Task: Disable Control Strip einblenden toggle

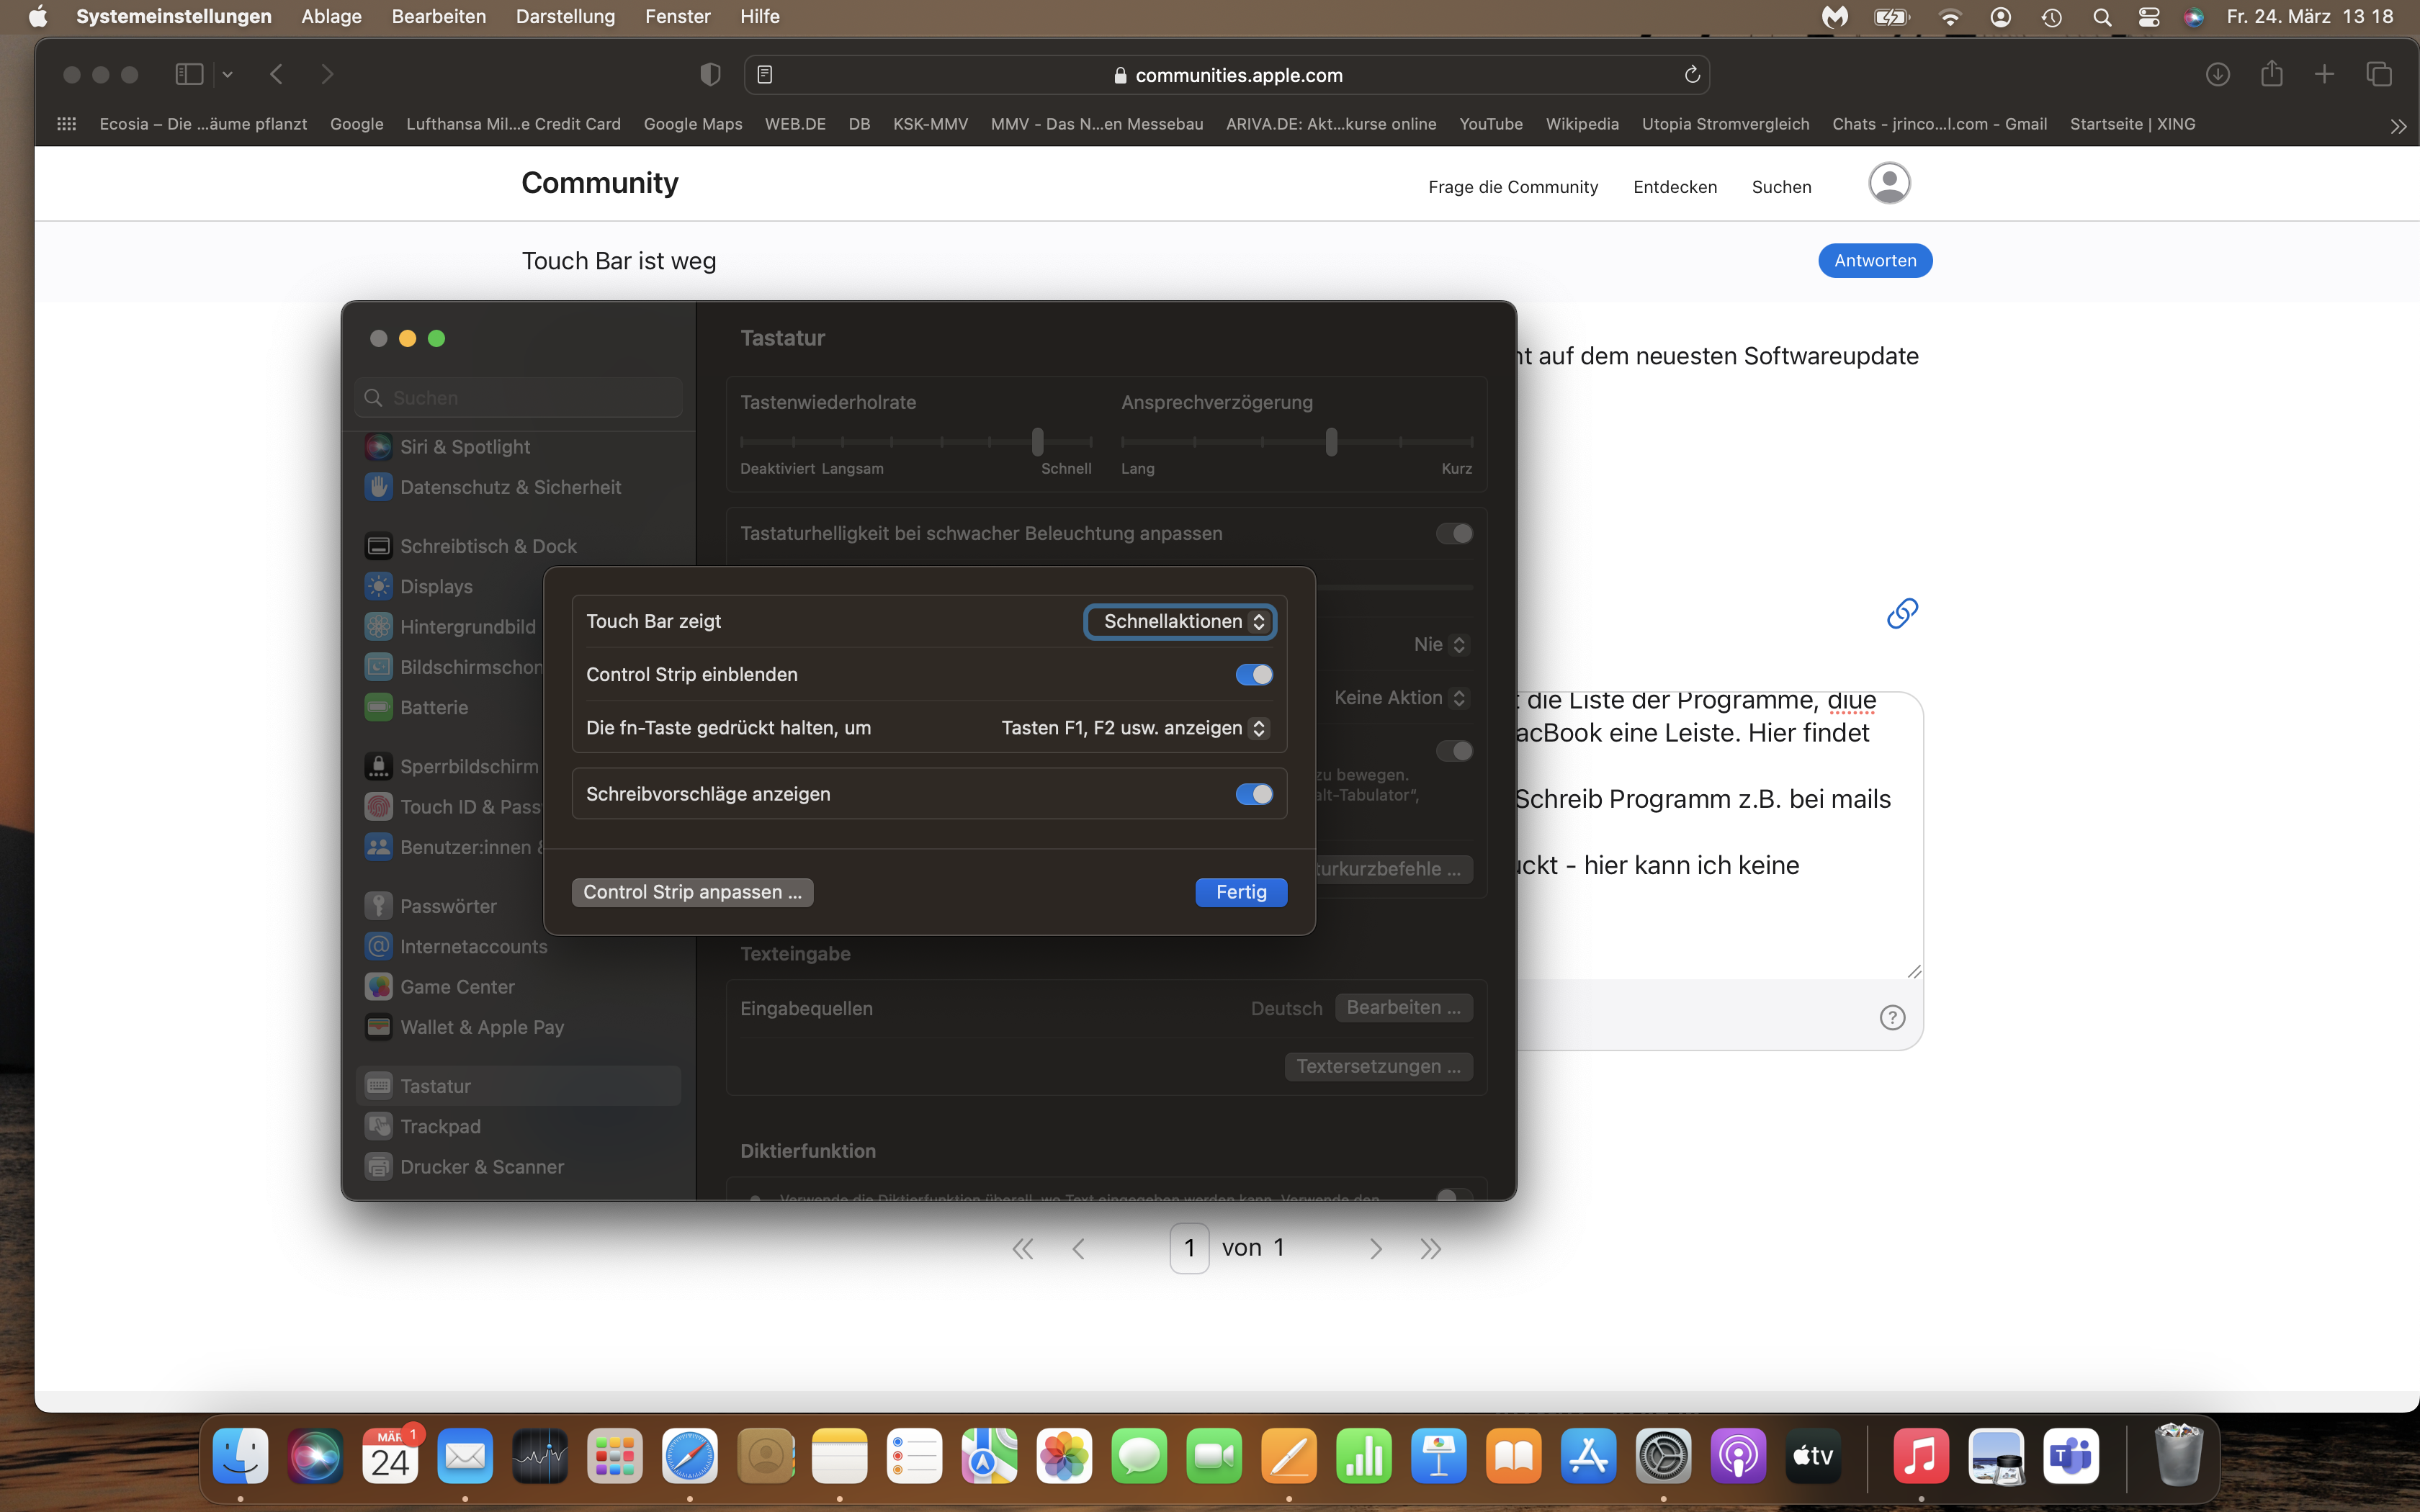Action: [x=1254, y=675]
